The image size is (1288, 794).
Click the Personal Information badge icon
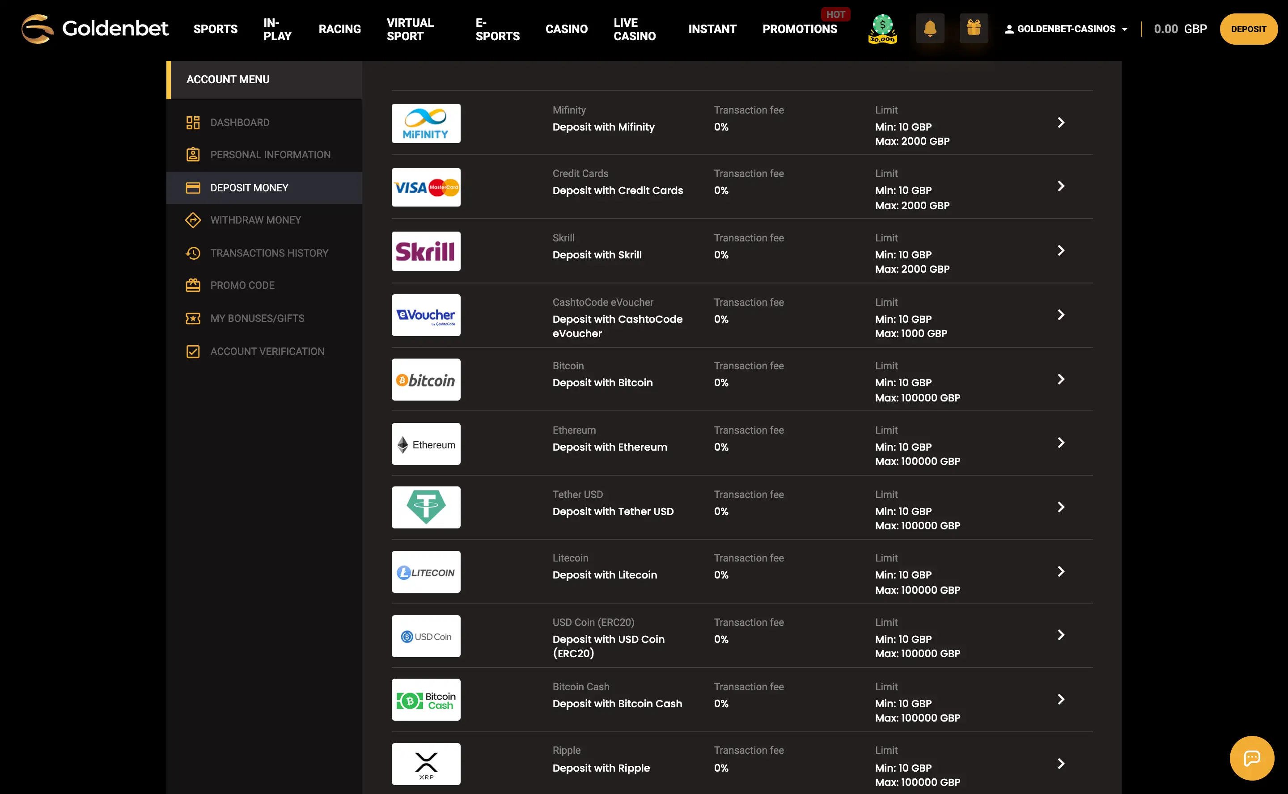(x=193, y=154)
